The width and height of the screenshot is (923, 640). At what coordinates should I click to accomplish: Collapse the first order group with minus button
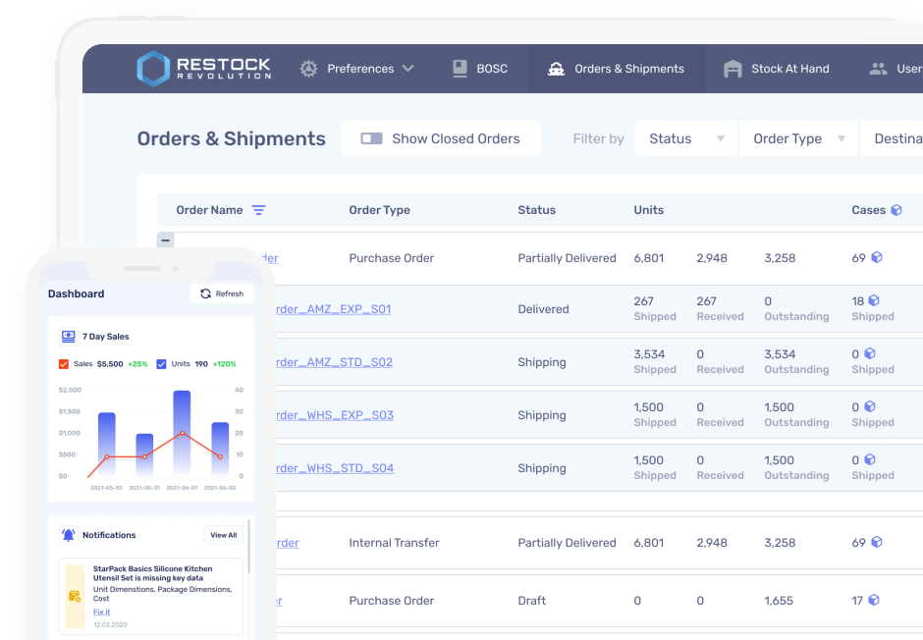(165, 240)
